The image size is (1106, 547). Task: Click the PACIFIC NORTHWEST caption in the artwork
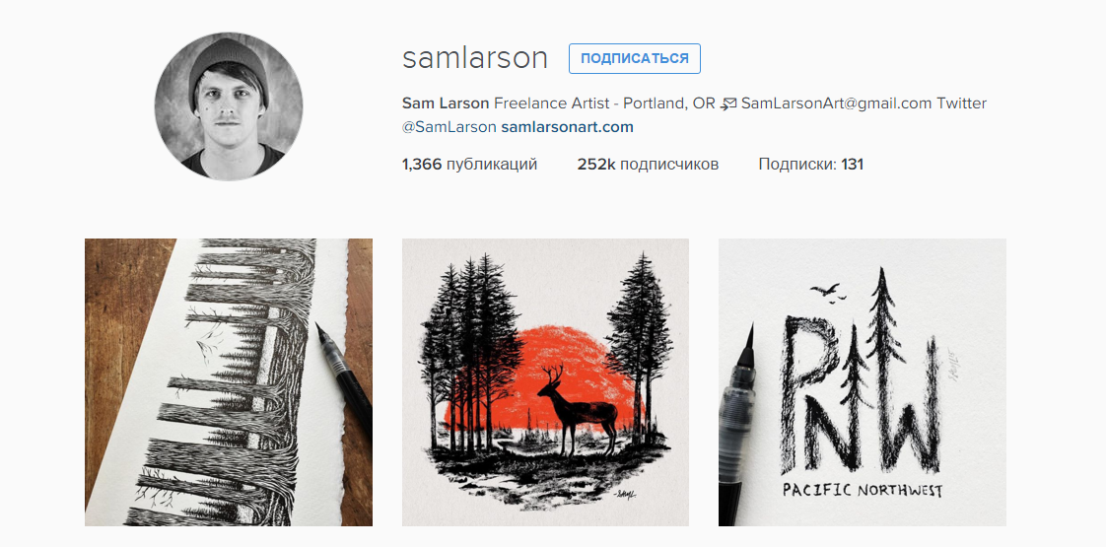863,491
